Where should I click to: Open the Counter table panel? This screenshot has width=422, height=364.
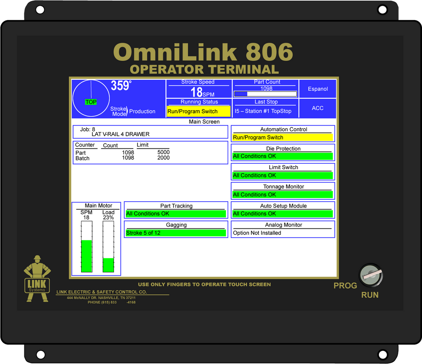coord(150,153)
